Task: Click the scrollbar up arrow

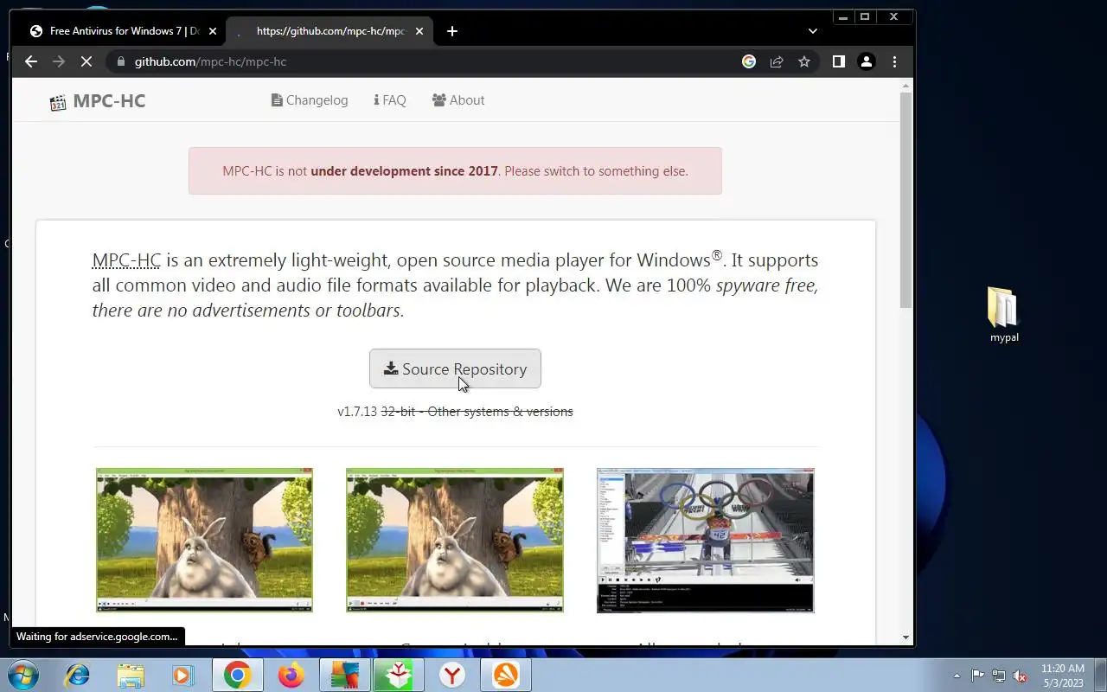Action: coord(906,86)
